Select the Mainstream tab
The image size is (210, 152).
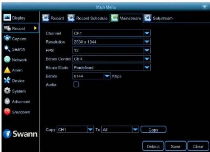point(126,18)
